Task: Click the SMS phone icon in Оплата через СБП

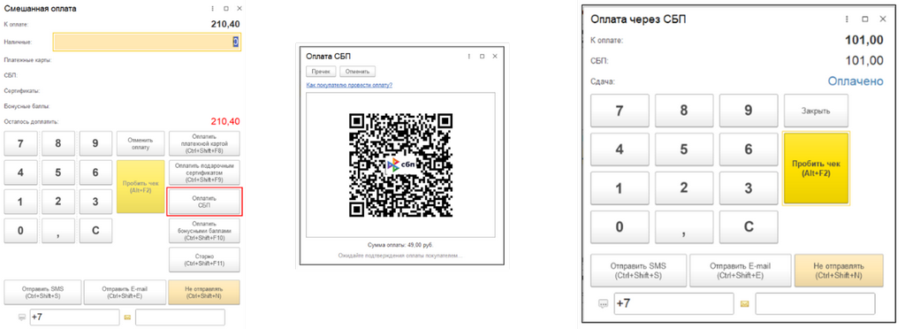Action: [604, 303]
